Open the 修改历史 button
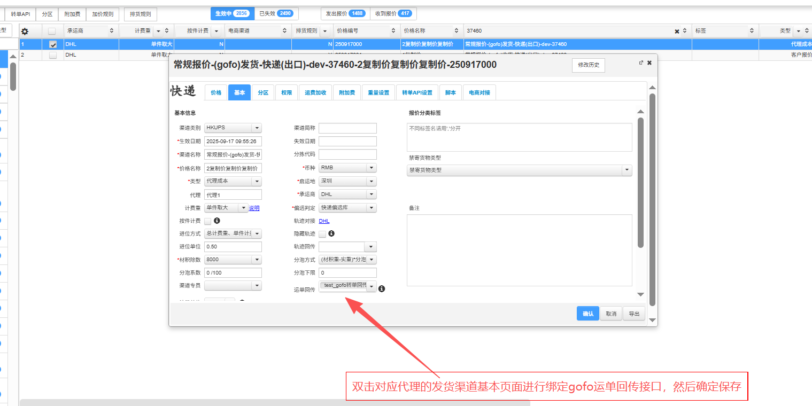Screen dimensions: 812x406 [589, 65]
